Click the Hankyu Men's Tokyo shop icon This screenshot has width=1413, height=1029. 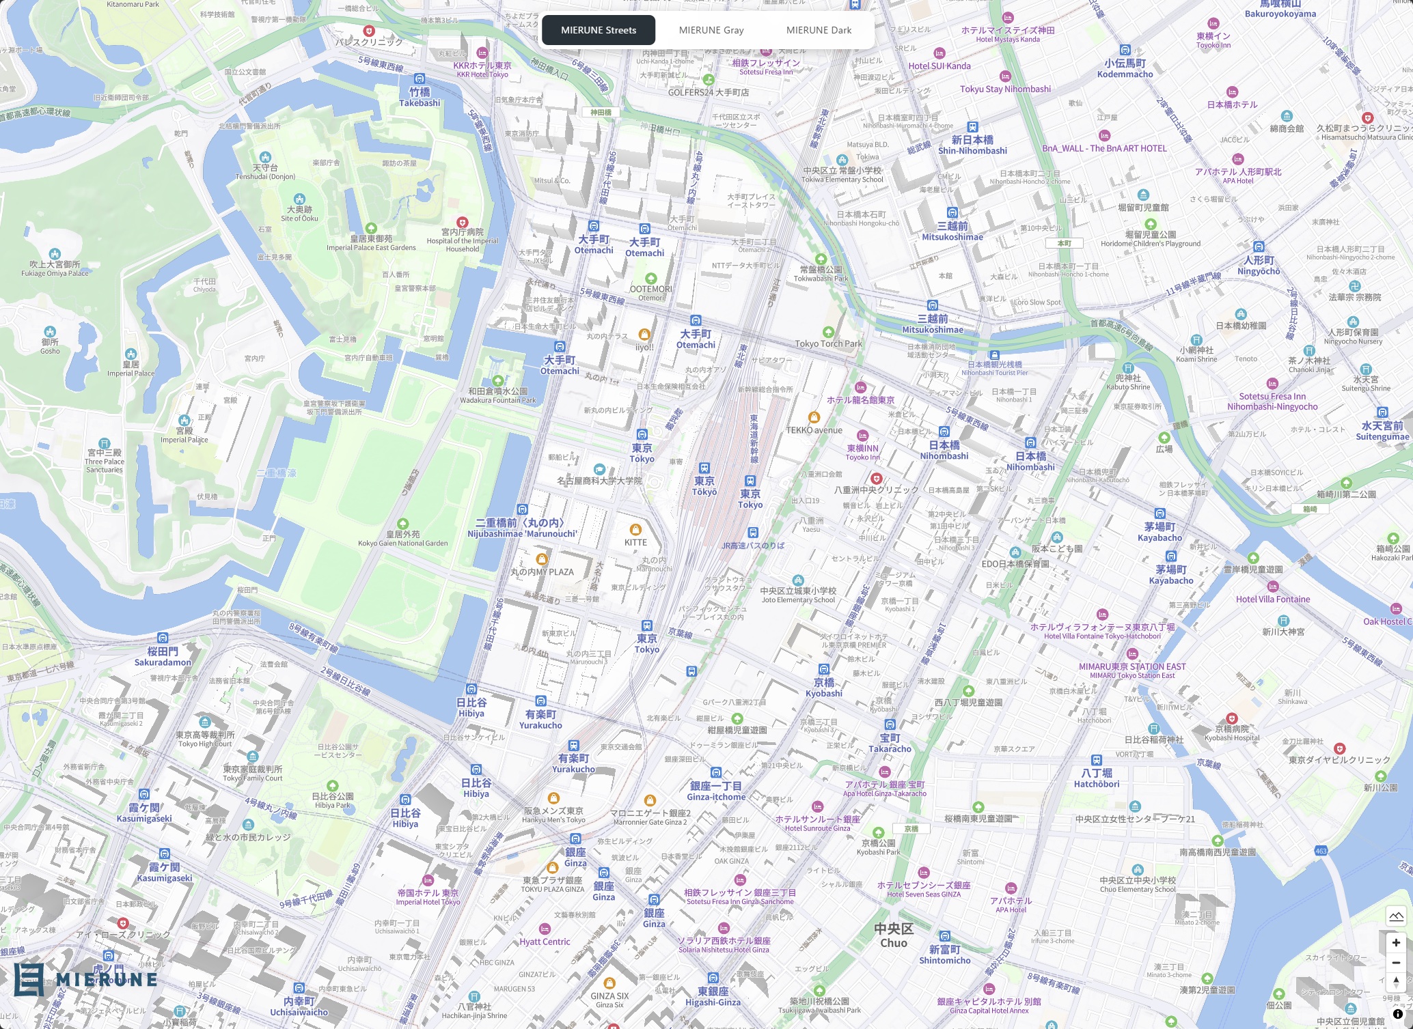(x=553, y=798)
